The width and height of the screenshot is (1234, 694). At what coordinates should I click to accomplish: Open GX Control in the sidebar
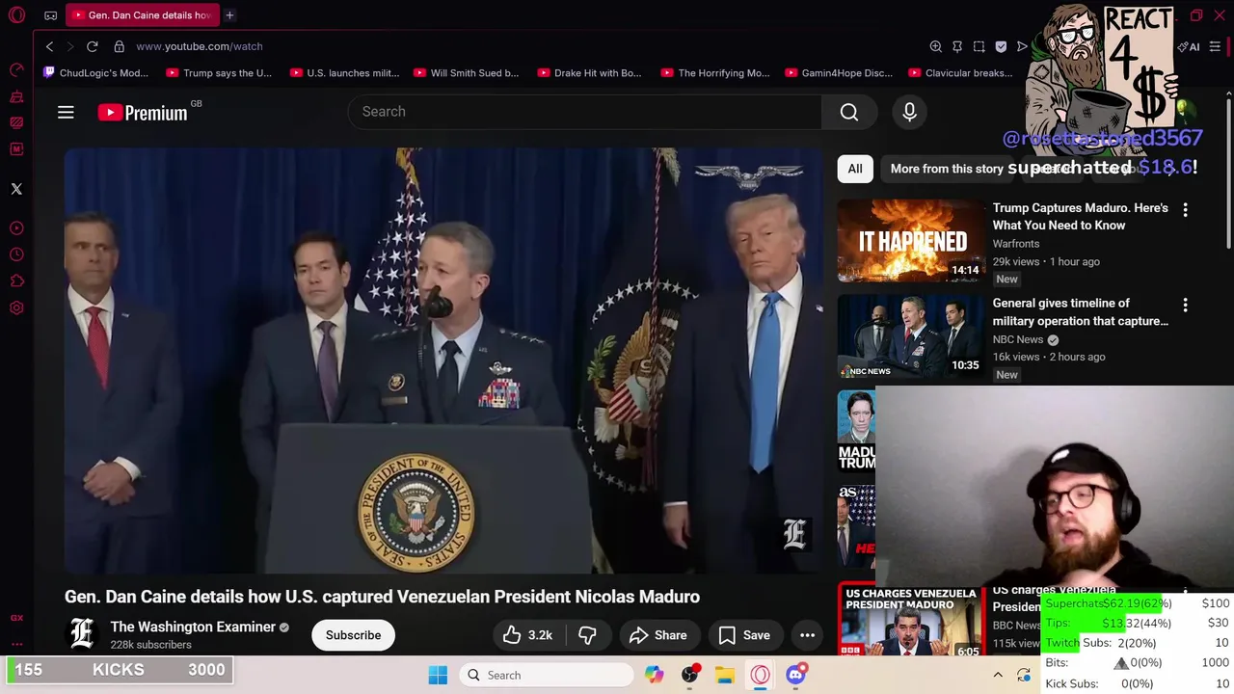tap(16, 69)
